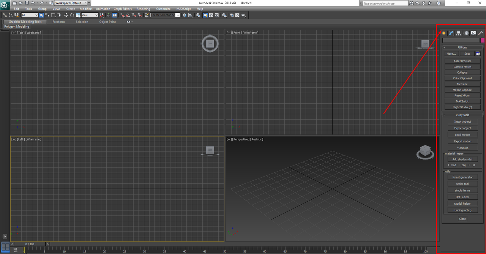Open the Help question mark icon
This screenshot has width=486, height=254.
(439, 3)
